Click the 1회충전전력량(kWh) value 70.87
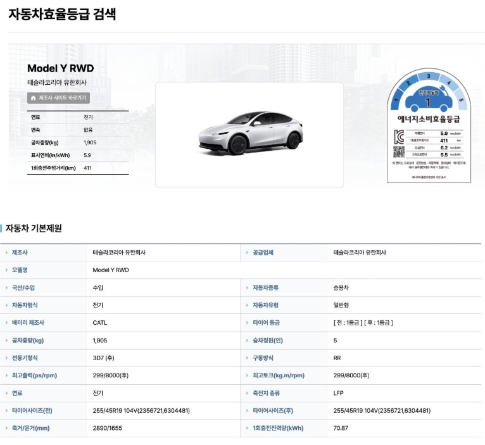The image size is (485, 445). [x=341, y=429]
